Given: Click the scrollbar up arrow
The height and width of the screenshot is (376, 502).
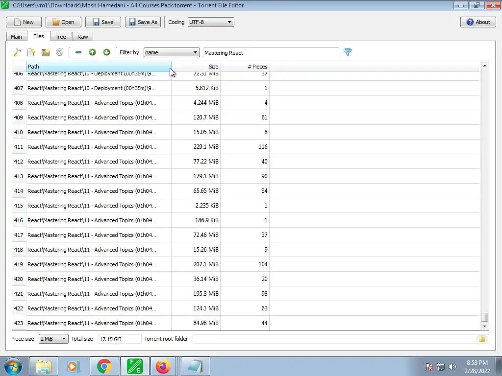Looking at the screenshot, I should (485, 66).
